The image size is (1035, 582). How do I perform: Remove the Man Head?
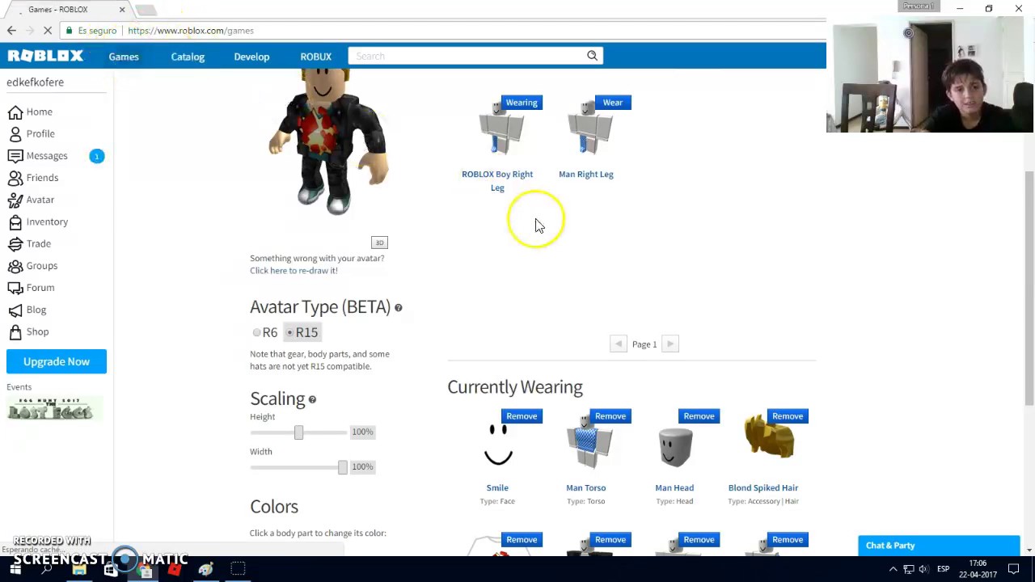click(x=699, y=416)
